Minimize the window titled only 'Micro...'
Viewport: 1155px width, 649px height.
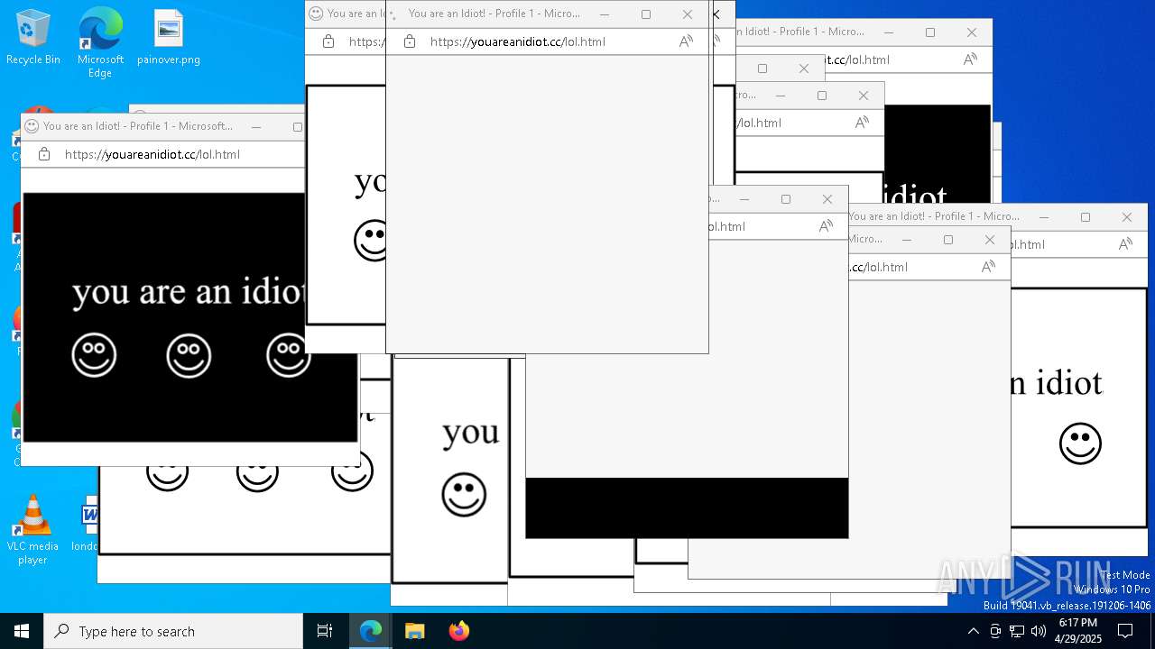coord(907,239)
